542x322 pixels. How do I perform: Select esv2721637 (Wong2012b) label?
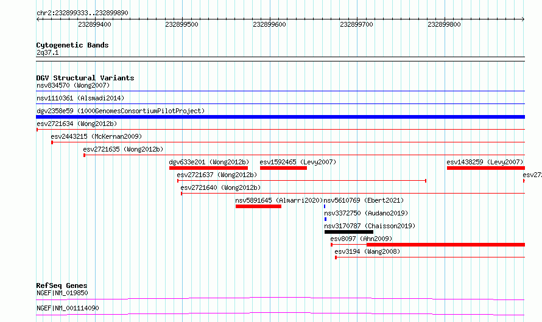coord(217,175)
